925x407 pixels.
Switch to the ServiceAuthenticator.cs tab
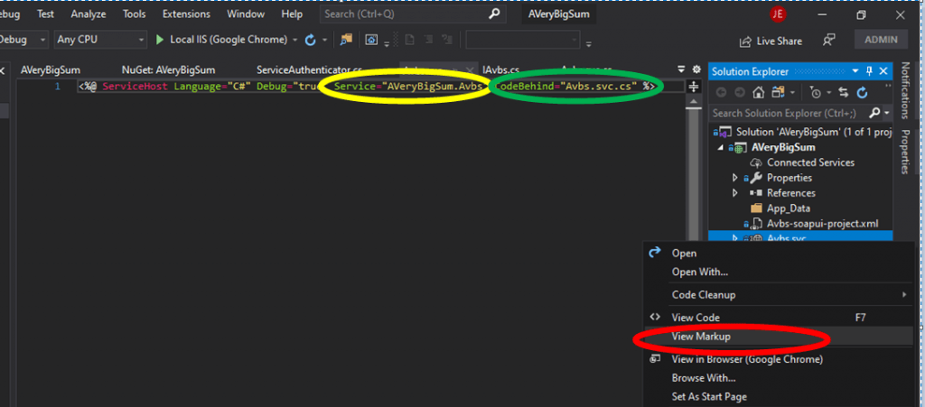(309, 70)
